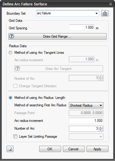Screen dimensions: 115x161
Task: Click the Boundary Set text showing arc failure
Action: pos(44,13)
